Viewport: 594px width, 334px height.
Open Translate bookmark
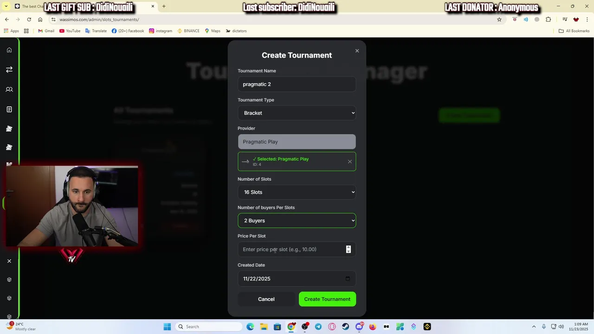[x=96, y=31]
